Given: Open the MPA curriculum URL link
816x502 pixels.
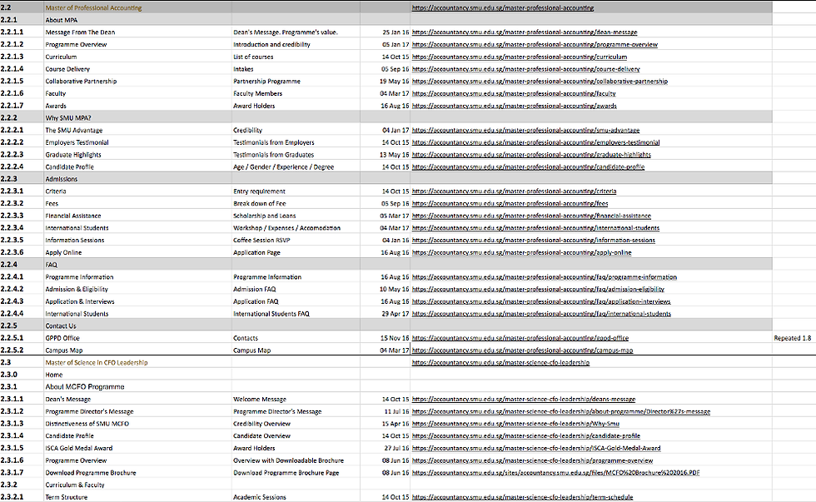Looking at the screenshot, I should [x=520, y=57].
